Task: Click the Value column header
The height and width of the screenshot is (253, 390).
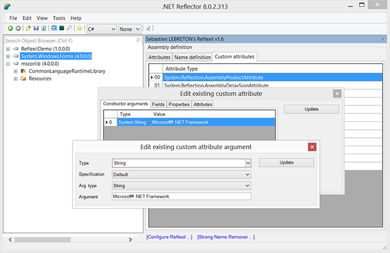Action: 213,114
